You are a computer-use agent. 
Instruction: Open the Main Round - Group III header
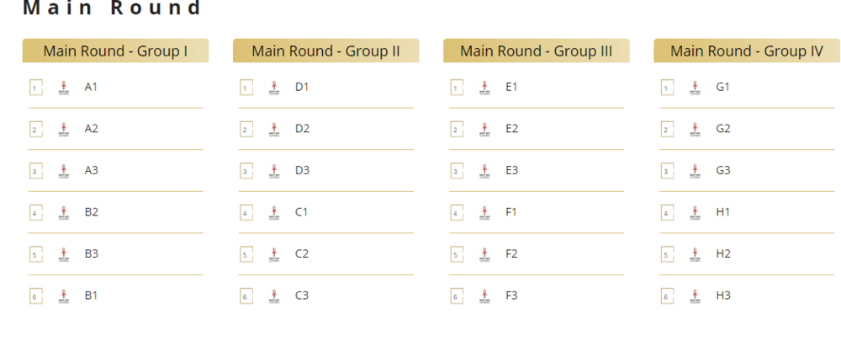[536, 51]
